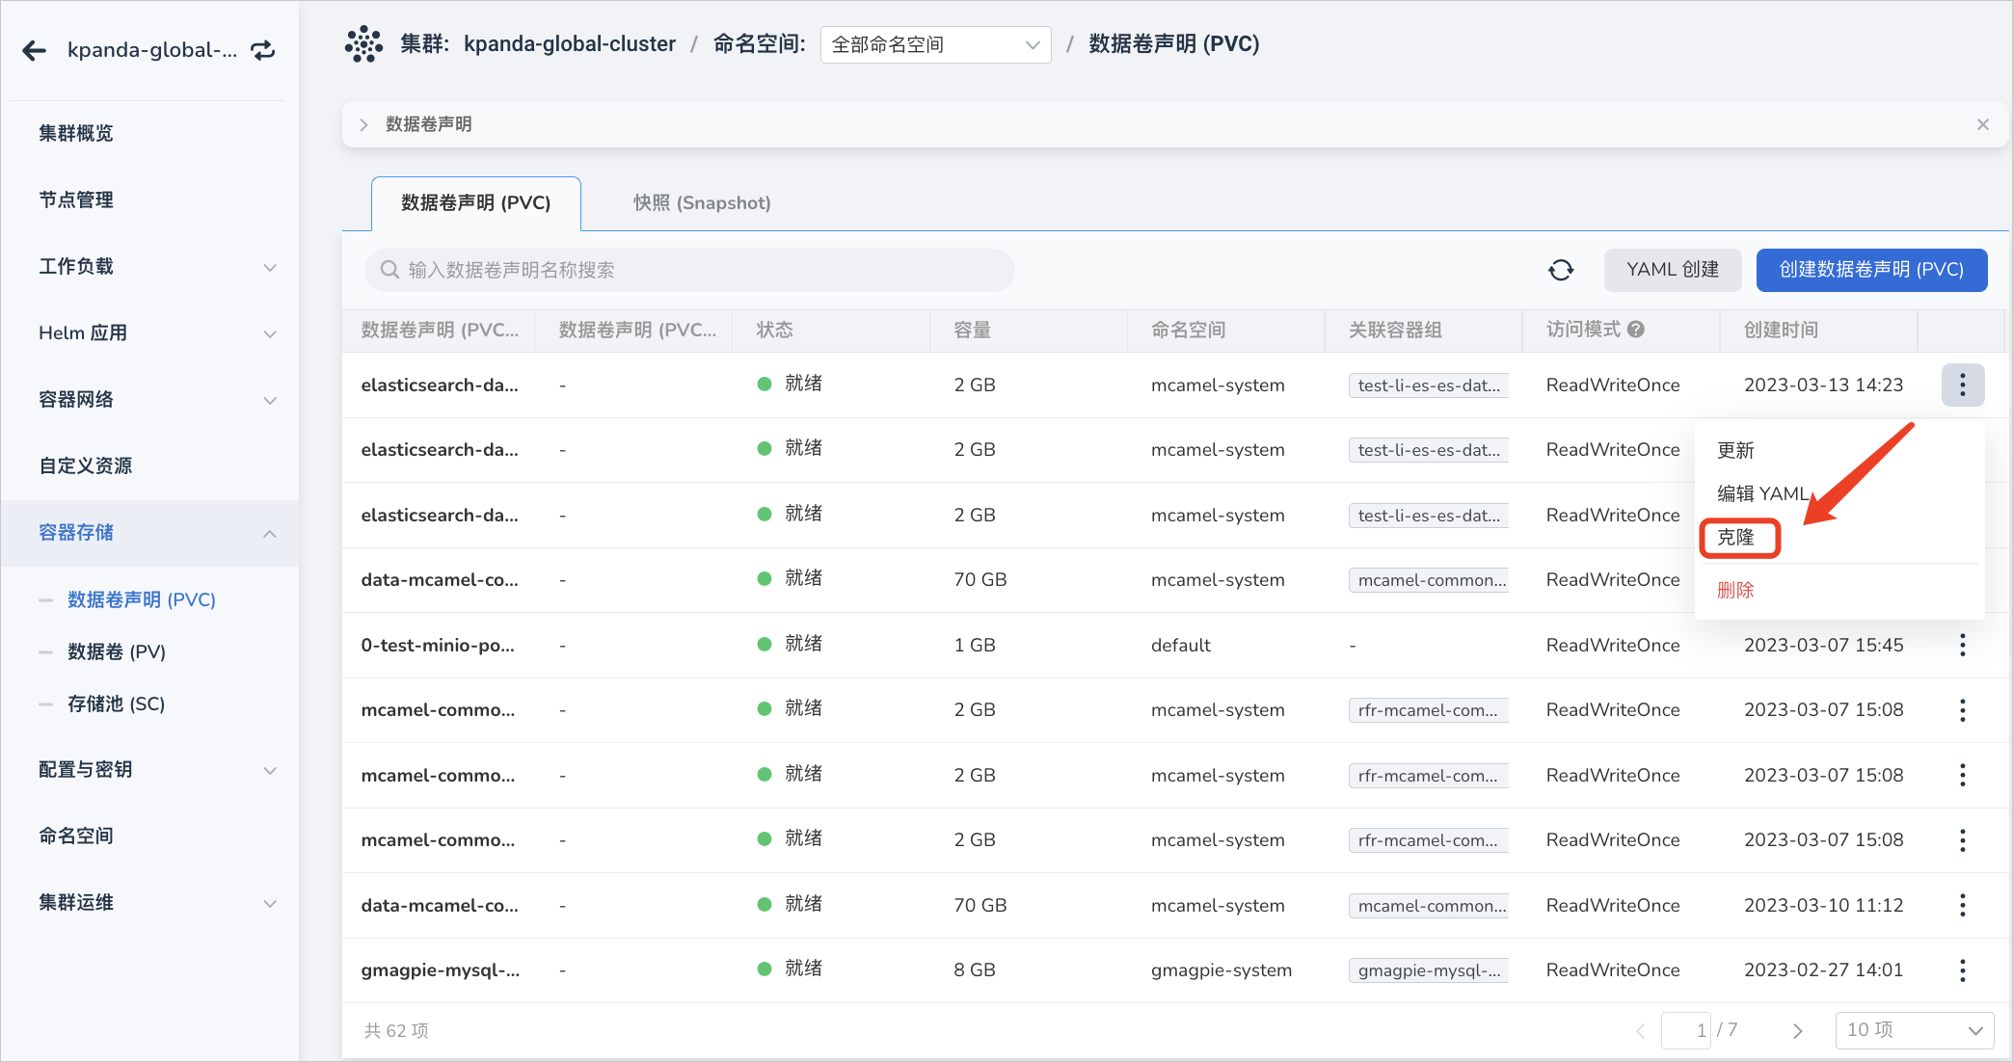Click the first row's test-li-es-es-dat... pod tag
The image size is (2013, 1062).
click(1429, 385)
